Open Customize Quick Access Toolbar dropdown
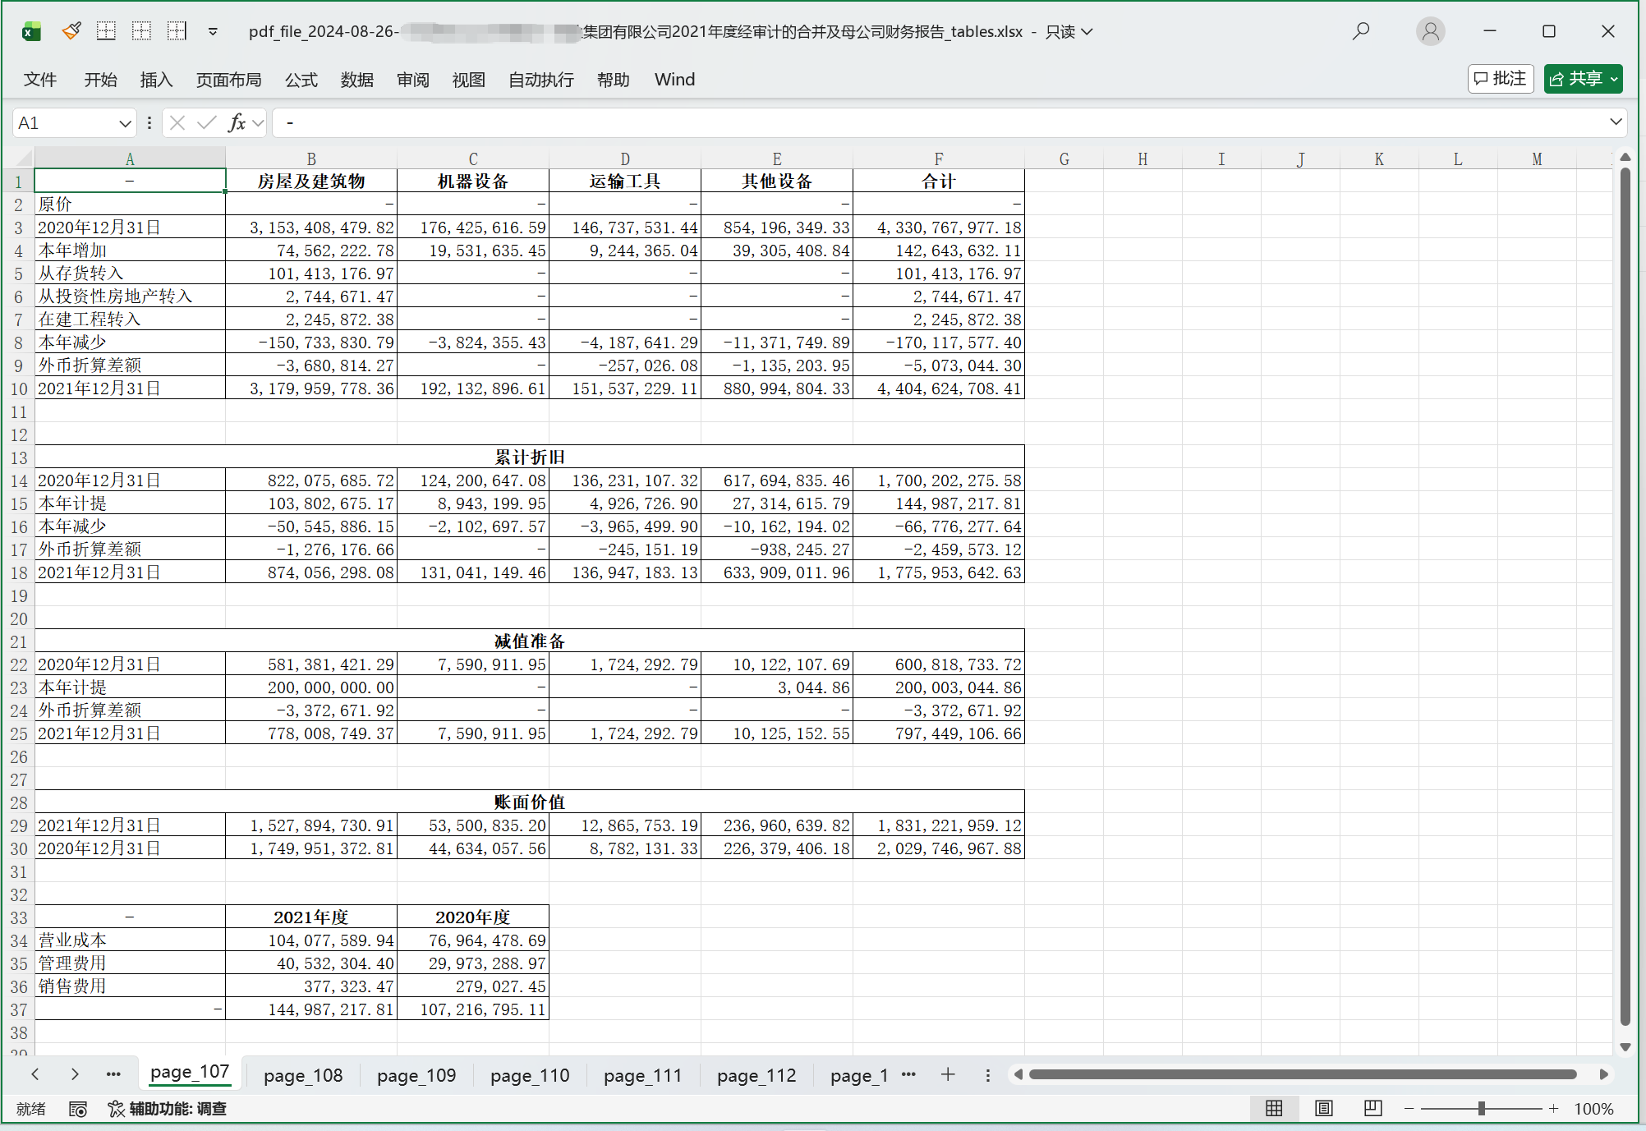1646x1131 pixels. click(x=213, y=31)
